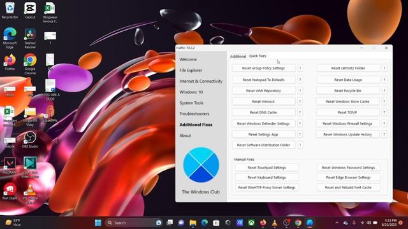Open the Troubleshooters sidebar section
This screenshot has height=229, width=408.
(x=194, y=114)
